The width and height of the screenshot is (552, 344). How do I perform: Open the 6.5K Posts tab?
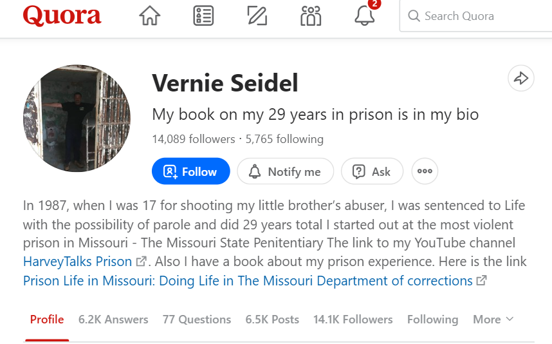(272, 320)
